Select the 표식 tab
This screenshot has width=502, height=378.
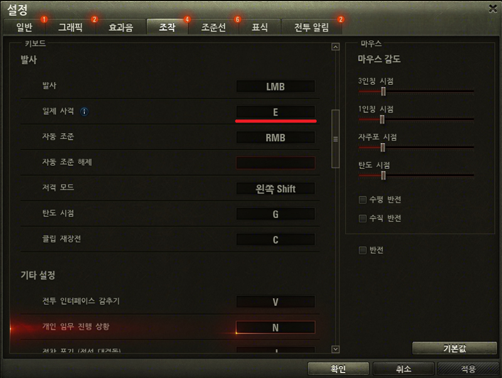(x=260, y=27)
